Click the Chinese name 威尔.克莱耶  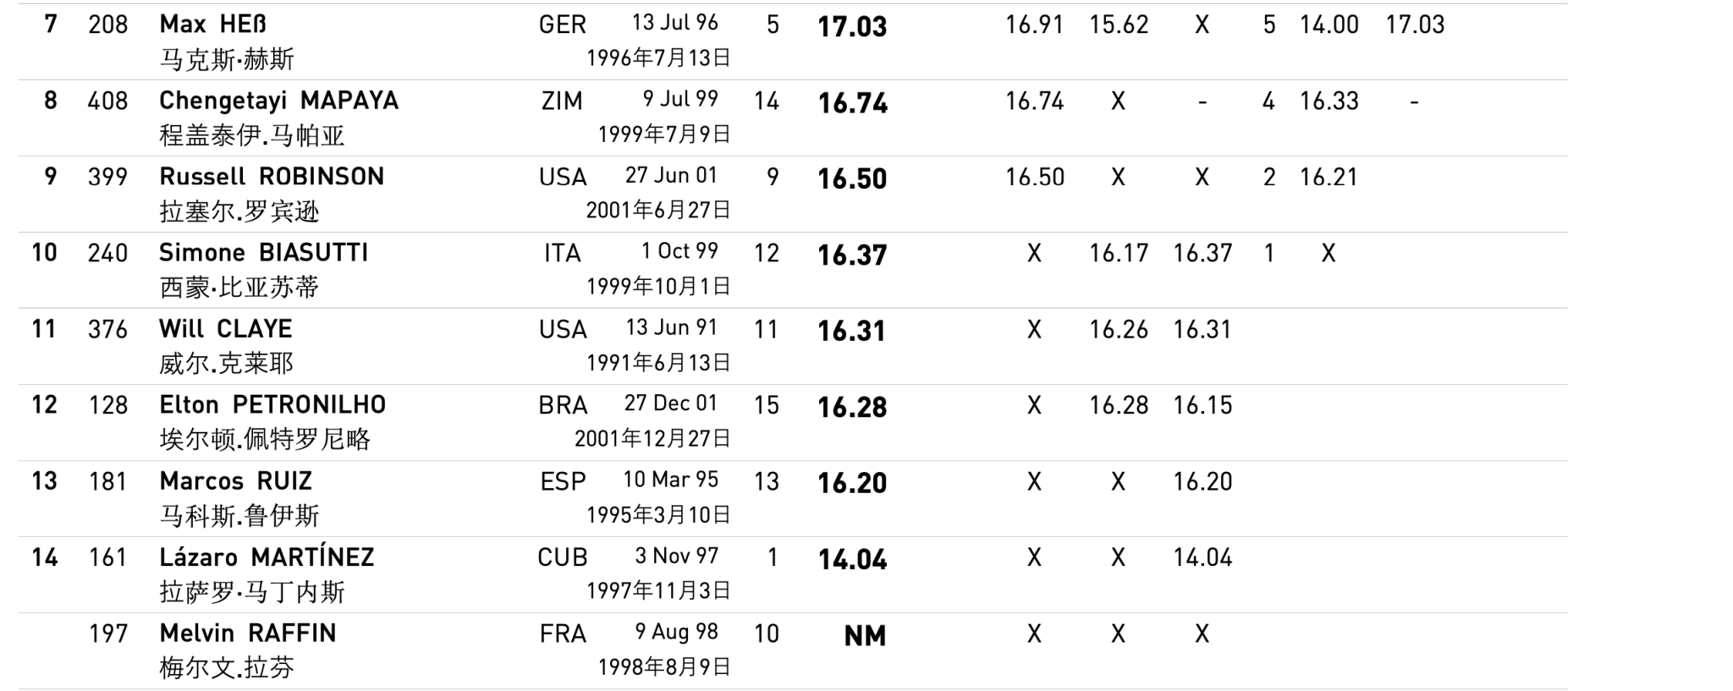click(226, 364)
